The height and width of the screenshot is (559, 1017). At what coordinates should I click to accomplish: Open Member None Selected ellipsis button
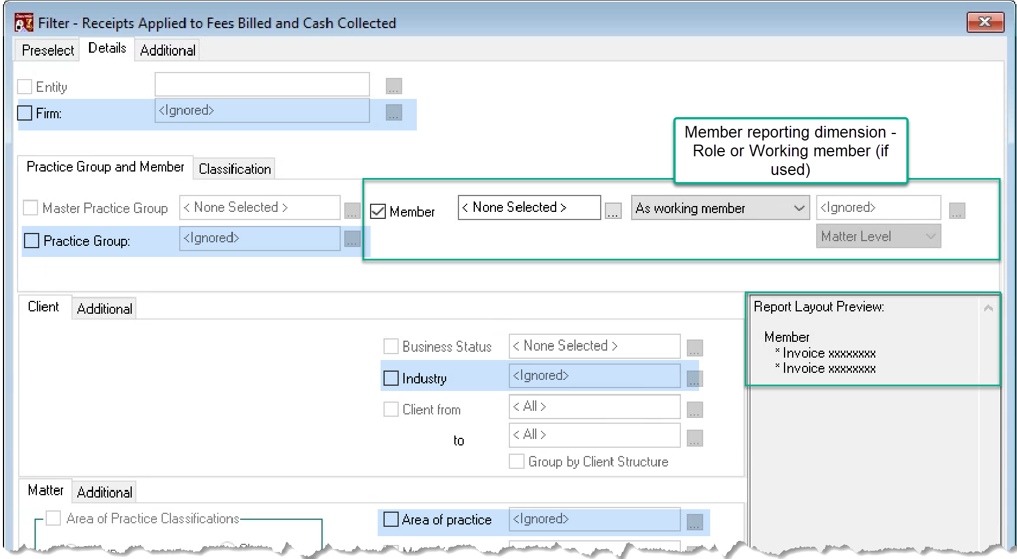[x=613, y=211]
